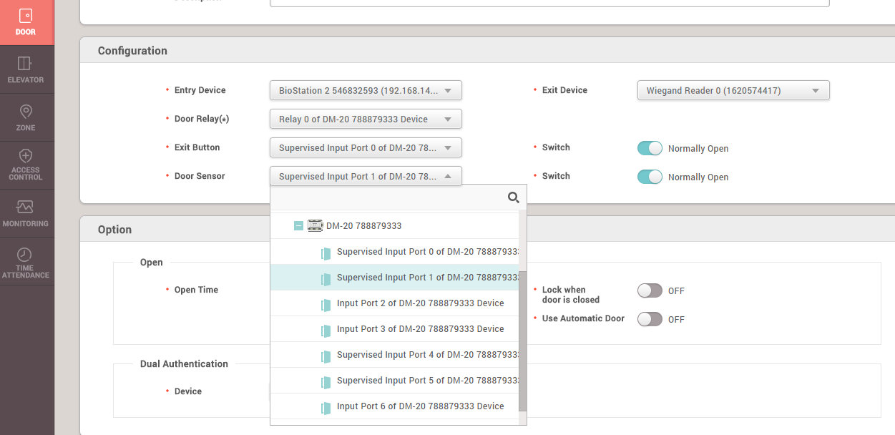Open the Door Relay dropdown
Screen dimensions: 895x435
(x=366, y=119)
